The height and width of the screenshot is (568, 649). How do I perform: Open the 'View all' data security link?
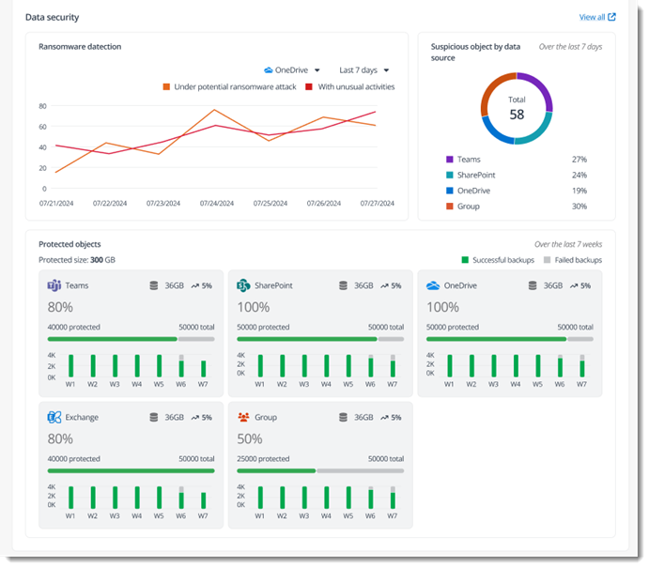pos(592,17)
